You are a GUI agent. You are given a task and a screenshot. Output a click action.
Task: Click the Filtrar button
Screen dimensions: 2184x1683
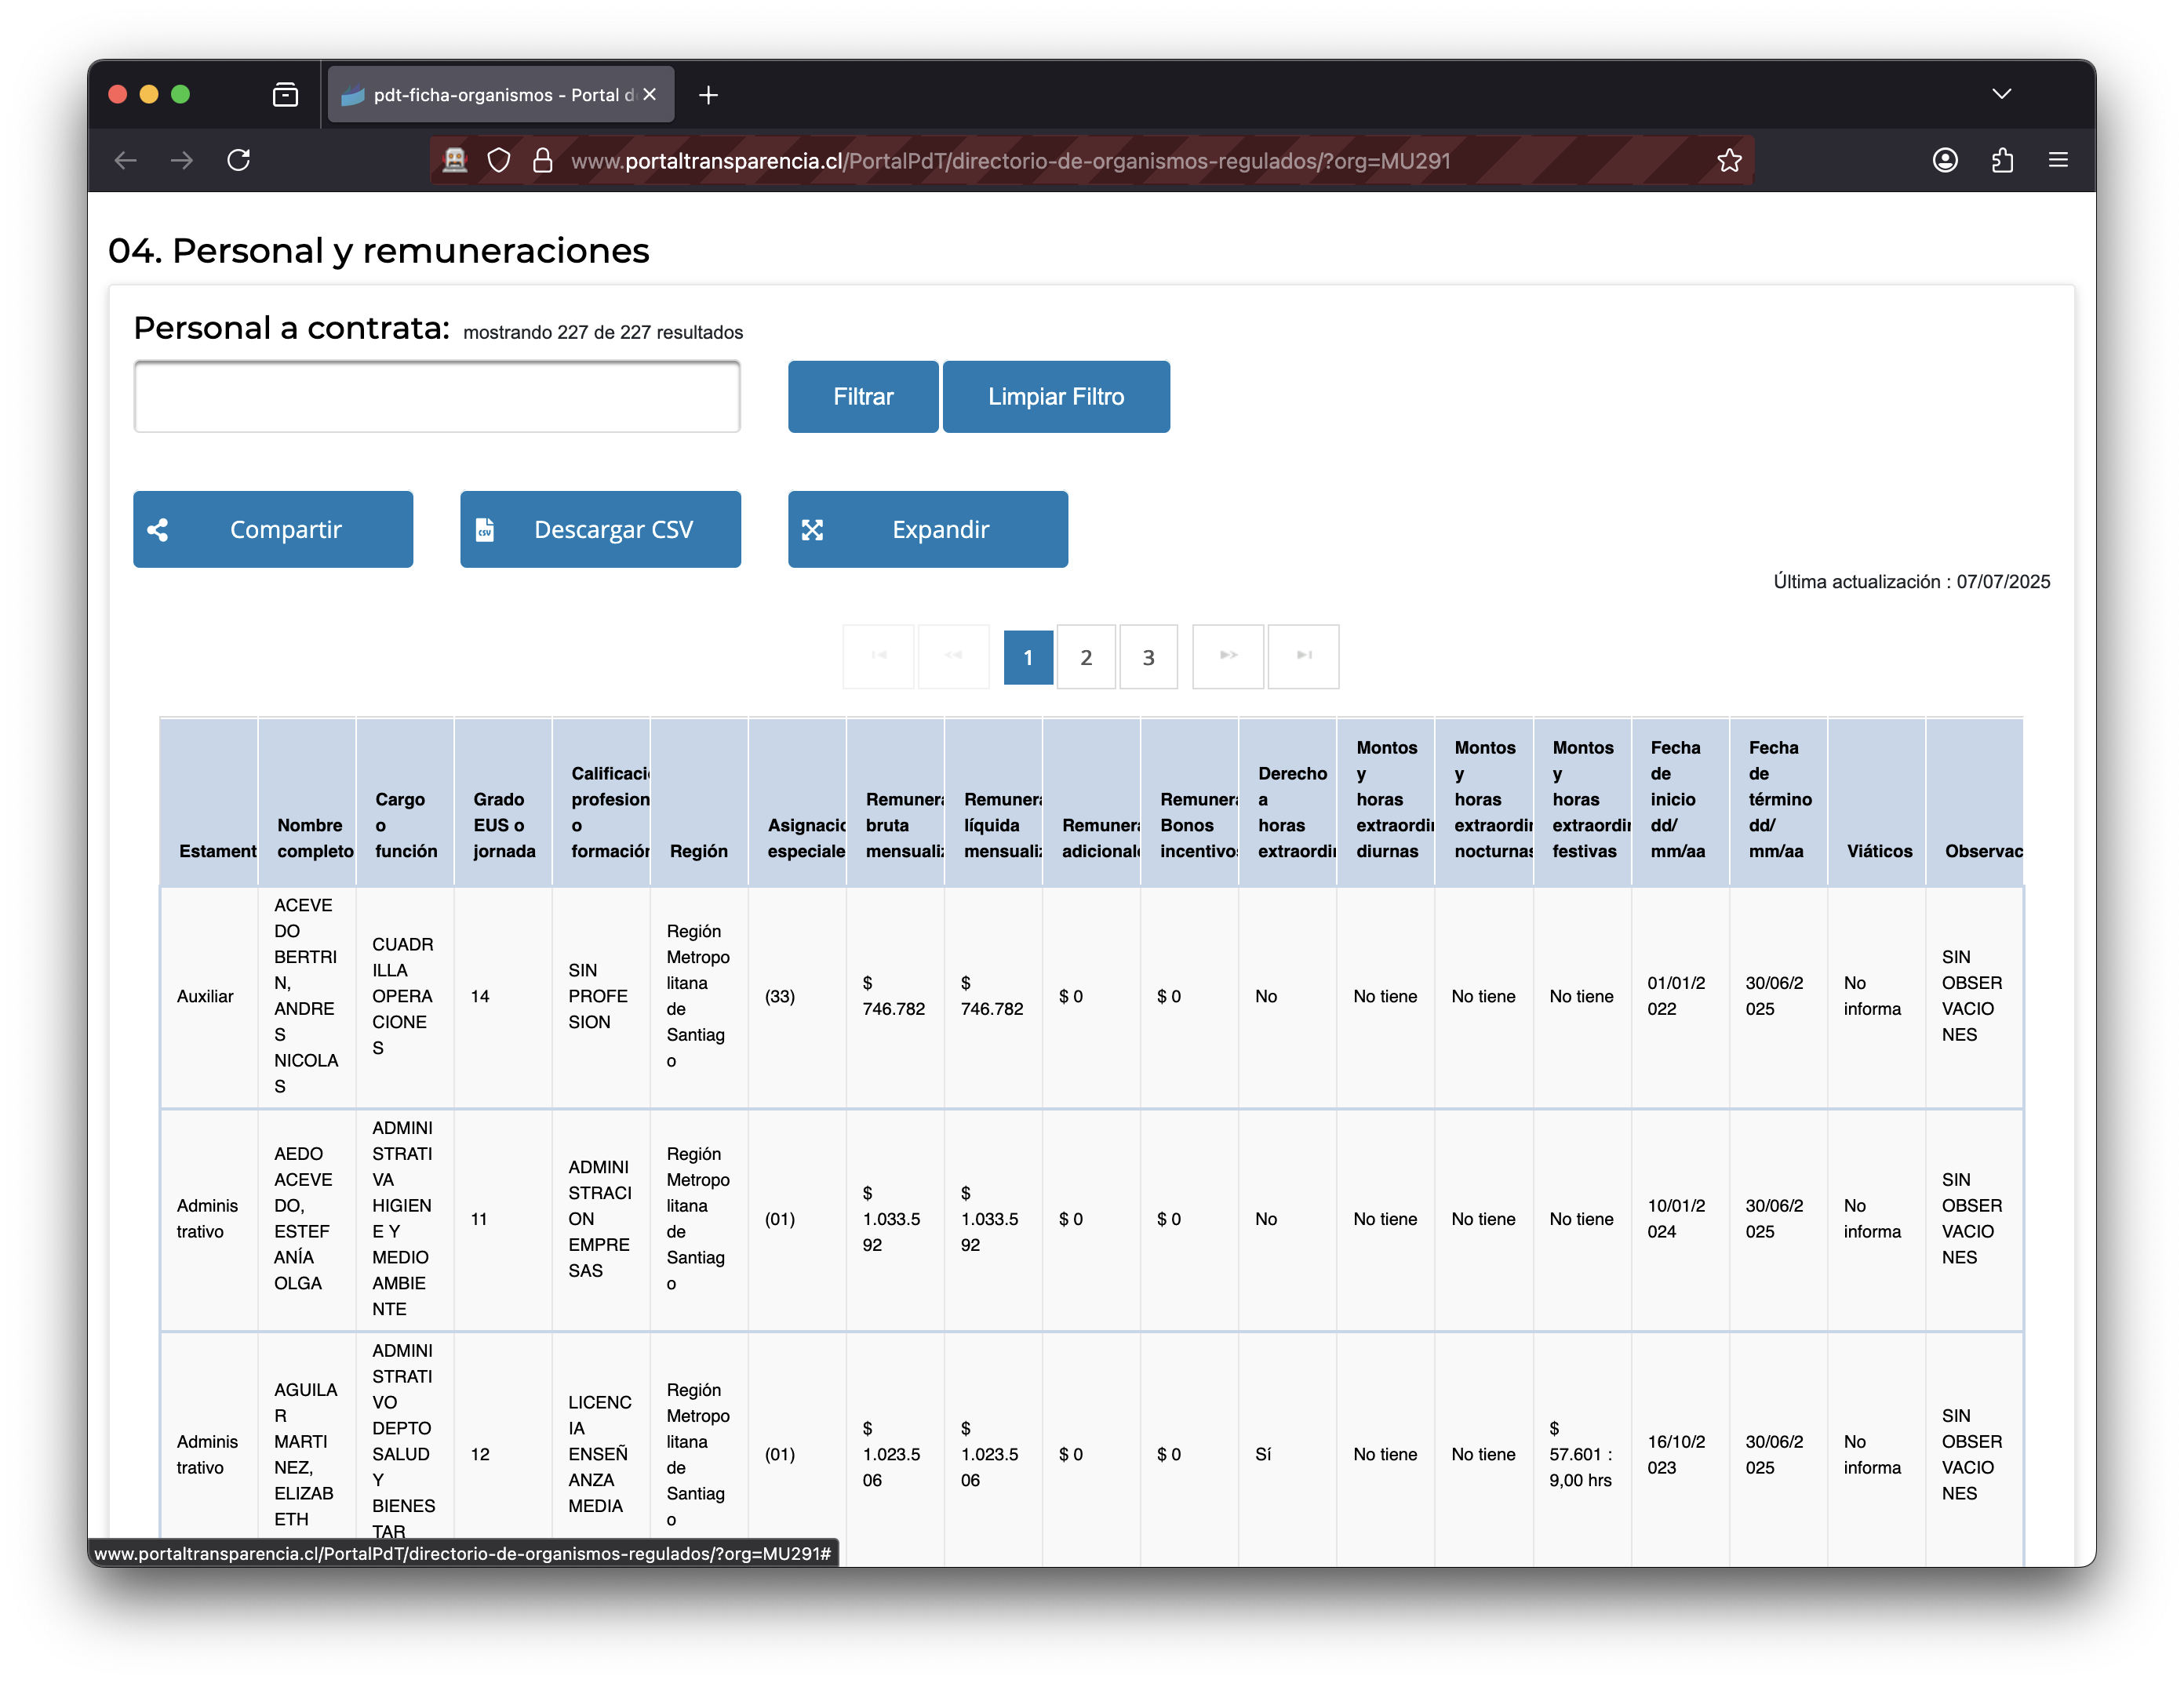pos(863,397)
